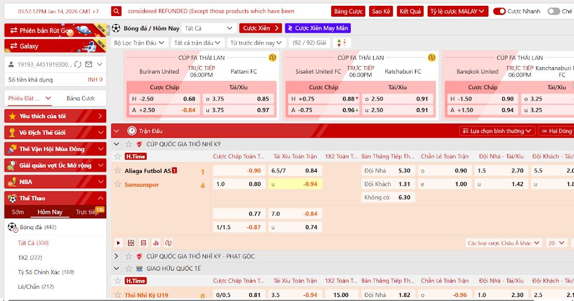The image size is (574, 301).
Task: Click the live stream play icon under Samsunspor
Action: click(118, 243)
